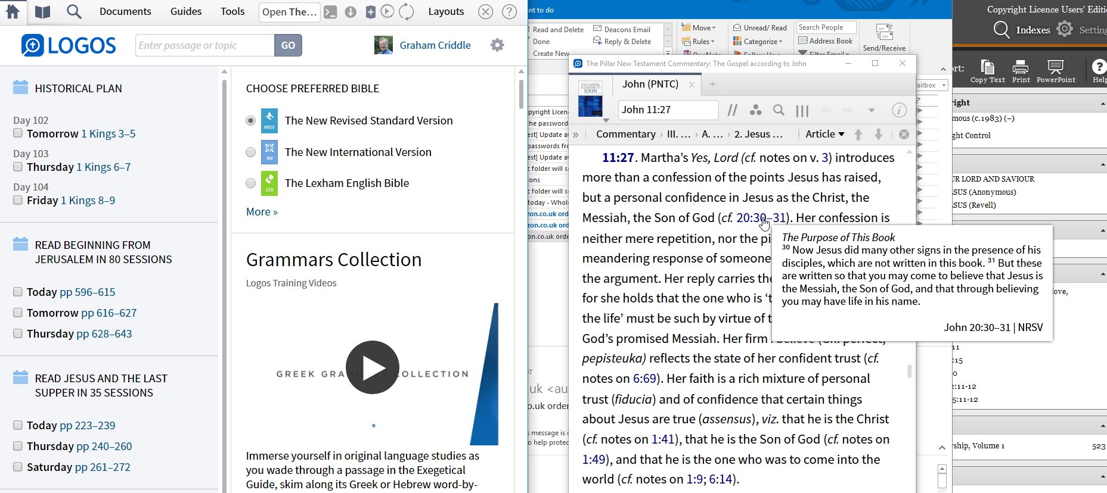The width and height of the screenshot is (1107, 493).
Task: Click the Graham Criddle profile picture
Action: point(383,45)
